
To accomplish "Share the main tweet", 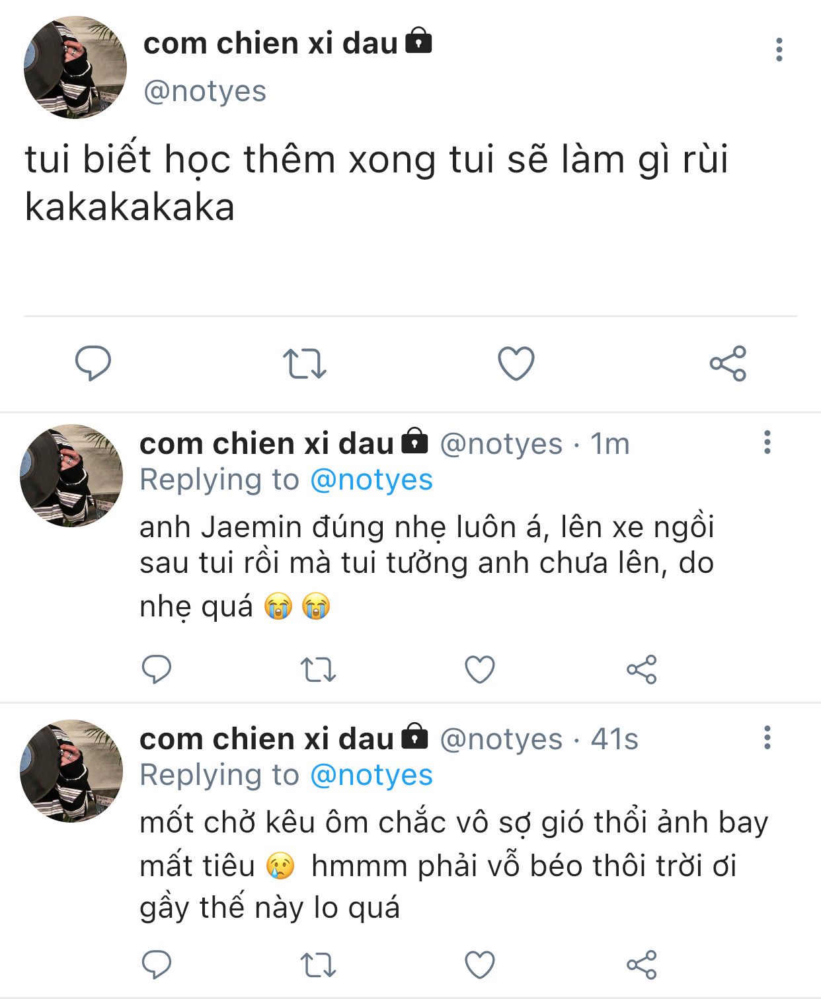I will (x=728, y=363).
